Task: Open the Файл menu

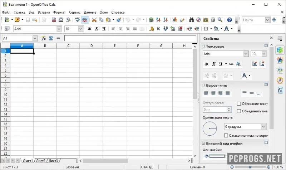Action: tap(6, 12)
